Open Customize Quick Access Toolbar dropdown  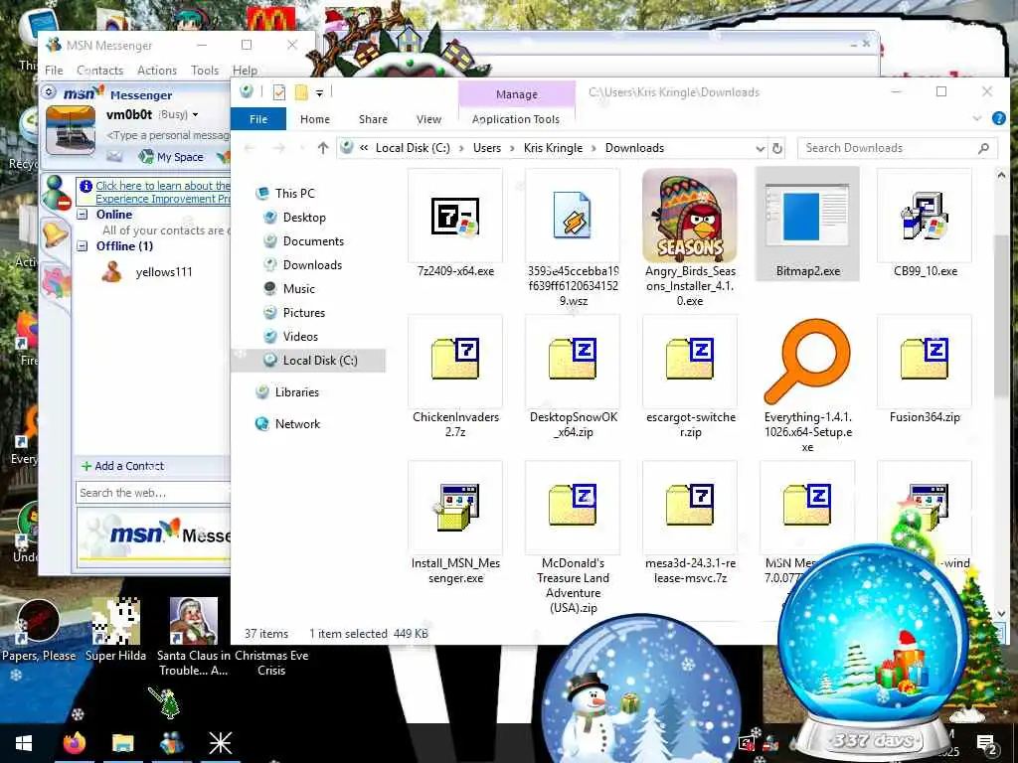[x=319, y=93]
